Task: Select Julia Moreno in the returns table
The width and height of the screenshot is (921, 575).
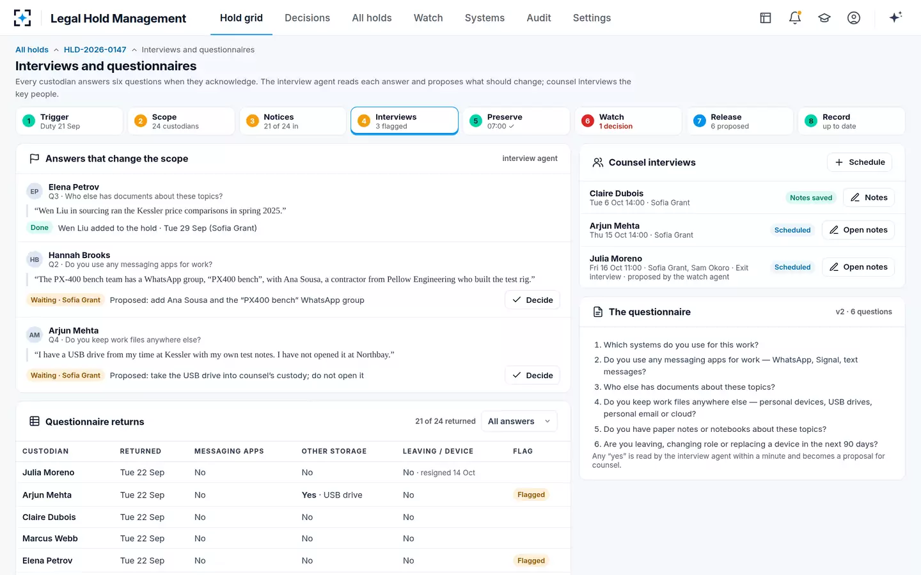Action: (49, 473)
